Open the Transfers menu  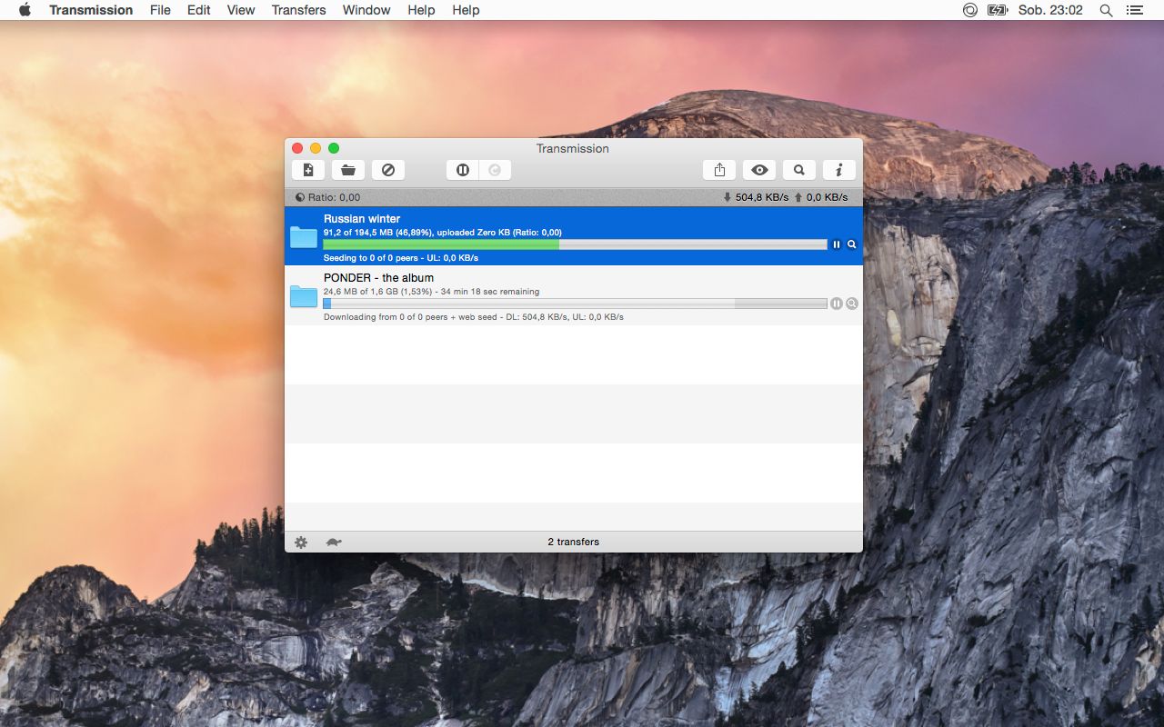click(298, 10)
